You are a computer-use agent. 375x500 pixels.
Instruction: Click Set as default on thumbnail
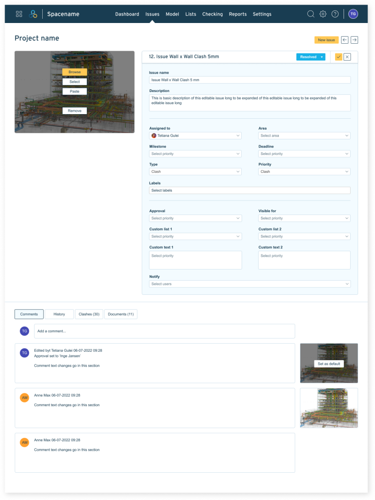(x=329, y=363)
